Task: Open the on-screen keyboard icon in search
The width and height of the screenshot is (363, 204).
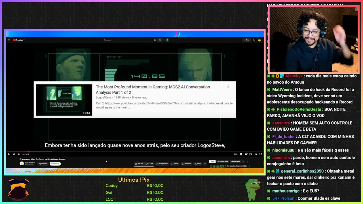Action: click(155, 40)
